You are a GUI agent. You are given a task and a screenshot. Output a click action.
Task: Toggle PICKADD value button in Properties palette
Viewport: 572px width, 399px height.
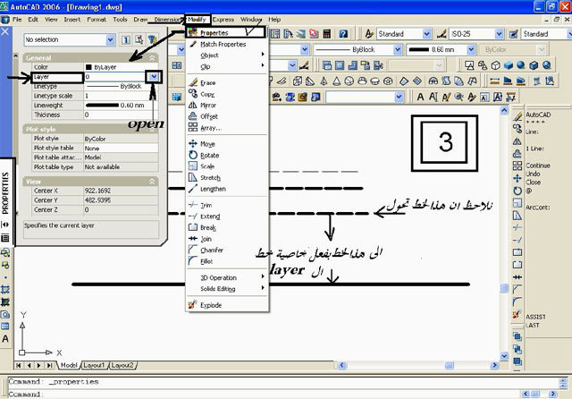point(125,39)
